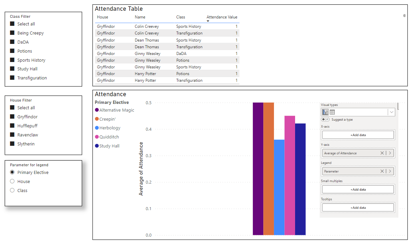Check Sports History class checkbox

pyautogui.click(x=12, y=60)
